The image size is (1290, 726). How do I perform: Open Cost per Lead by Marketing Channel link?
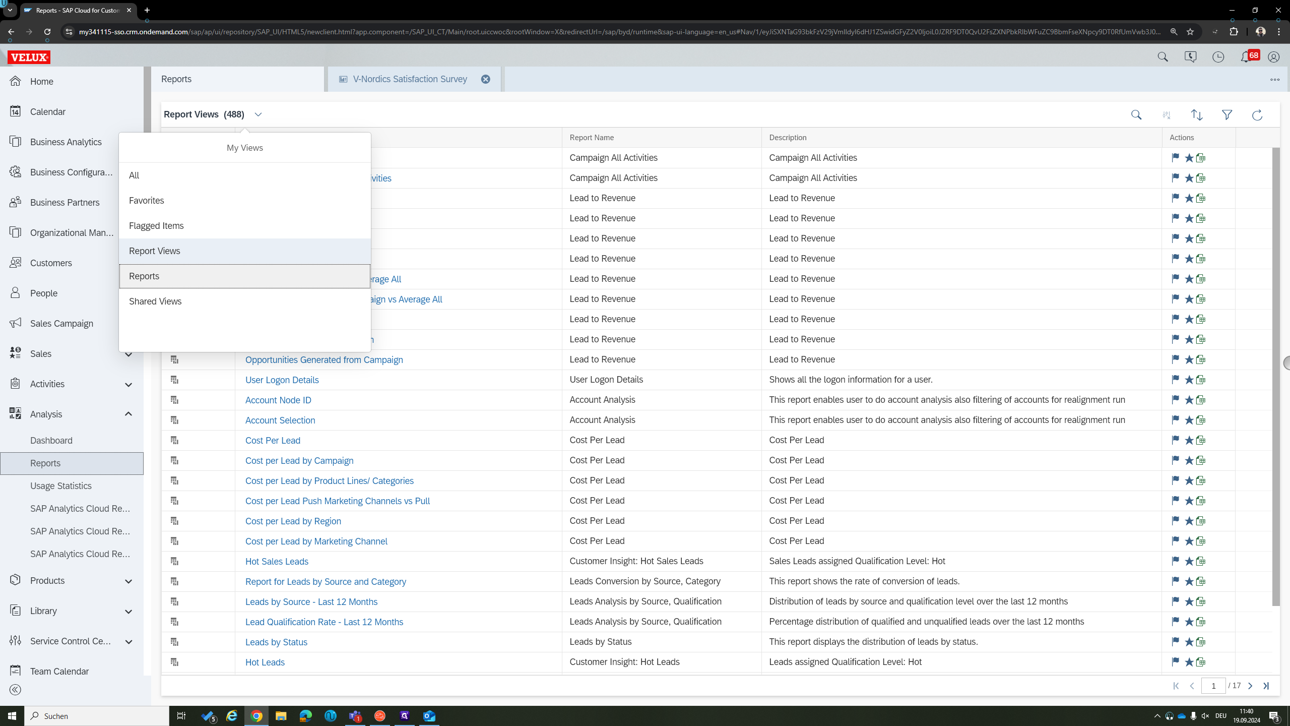point(316,541)
